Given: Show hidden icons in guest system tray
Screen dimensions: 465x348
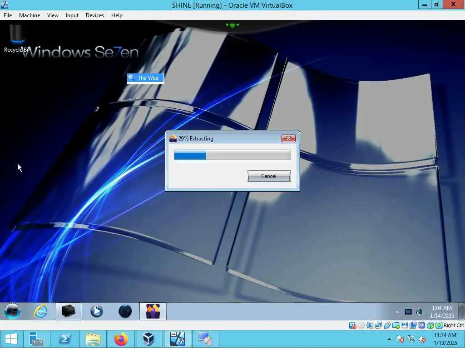Looking at the screenshot, I should (x=397, y=312).
